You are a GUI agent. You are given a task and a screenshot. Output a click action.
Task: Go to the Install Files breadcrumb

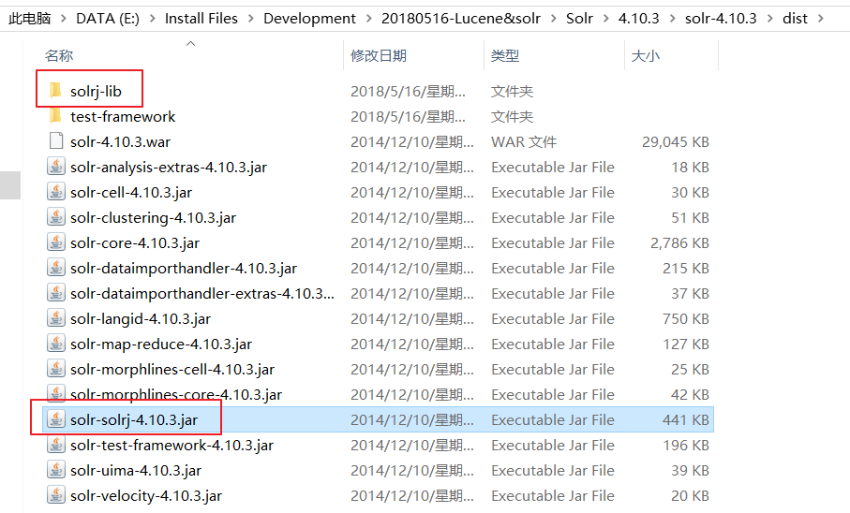(x=201, y=19)
